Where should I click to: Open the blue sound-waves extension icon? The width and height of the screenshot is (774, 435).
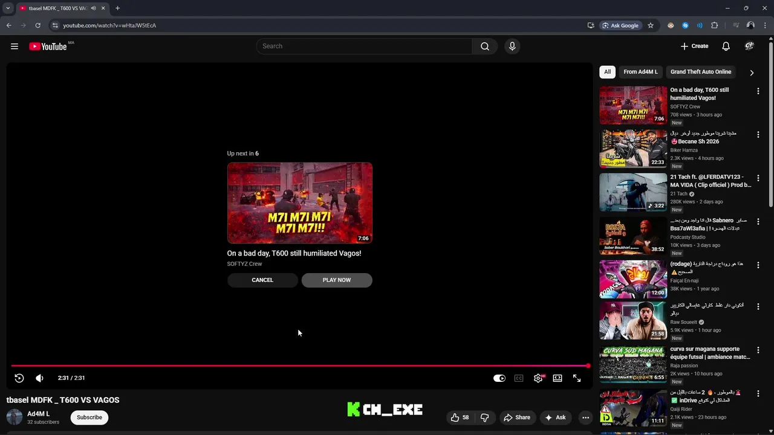click(x=700, y=25)
